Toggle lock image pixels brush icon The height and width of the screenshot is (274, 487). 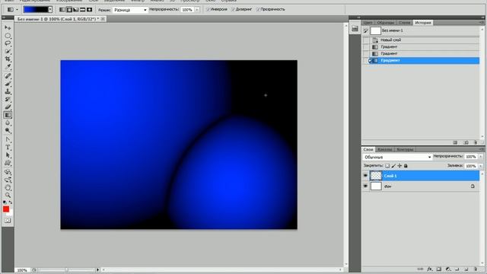(393, 166)
